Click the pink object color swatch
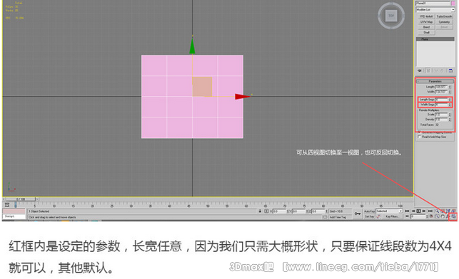Image resolution: width=459 pixels, height=279 pixels. [x=453, y=4]
